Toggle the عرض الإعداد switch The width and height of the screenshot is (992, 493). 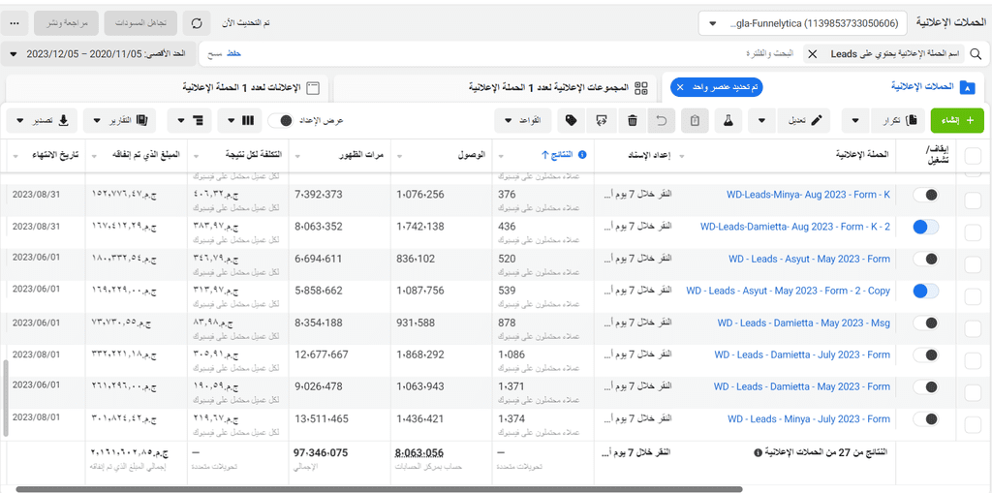pyautogui.click(x=280, y=120)
